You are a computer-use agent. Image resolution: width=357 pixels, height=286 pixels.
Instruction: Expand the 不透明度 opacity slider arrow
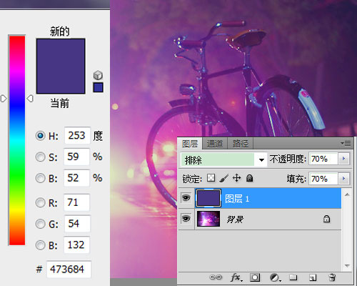click(343, 159)
